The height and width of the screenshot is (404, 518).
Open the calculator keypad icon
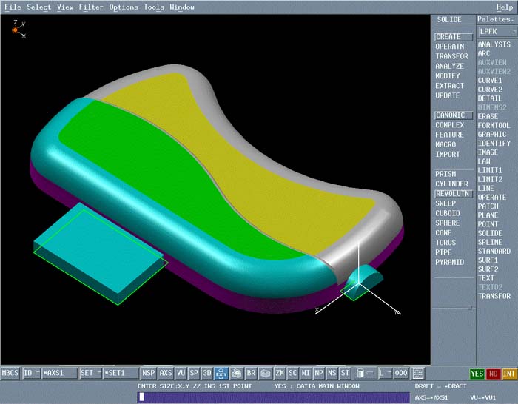[x=418, y=374]
